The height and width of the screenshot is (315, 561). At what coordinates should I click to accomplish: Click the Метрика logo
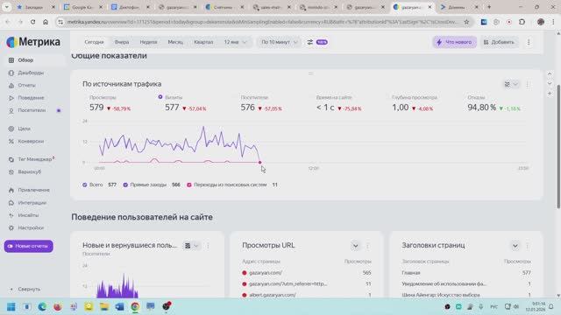coord(33,42)
